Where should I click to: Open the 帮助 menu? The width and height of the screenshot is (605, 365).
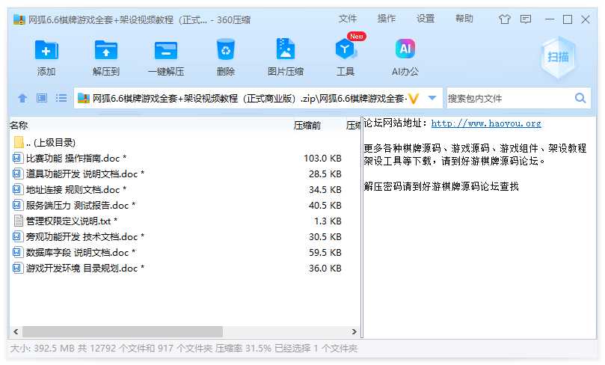[x=464, y=19]
